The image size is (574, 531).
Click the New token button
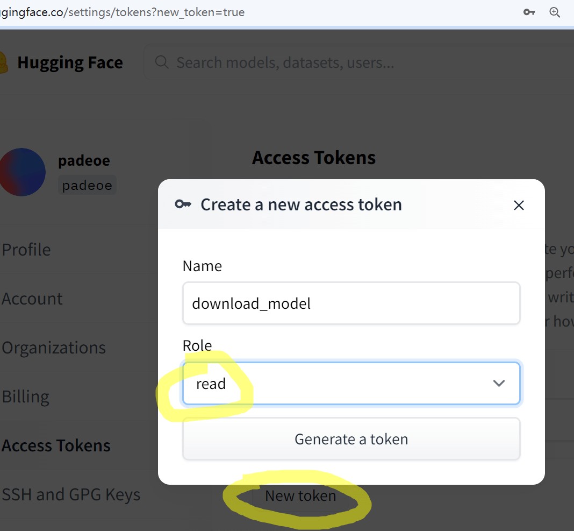(300, 495)
